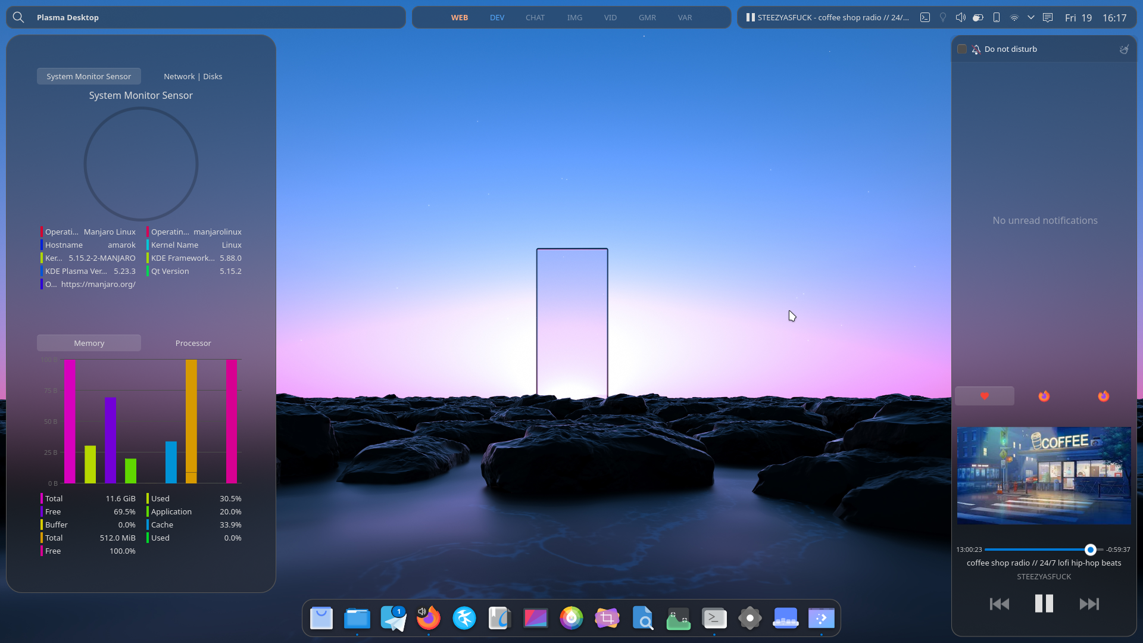This screenshot has height=643, width=1143.
Task: Skip to previous track in media player
Action: pyautogui.click(x=999, y=604)
